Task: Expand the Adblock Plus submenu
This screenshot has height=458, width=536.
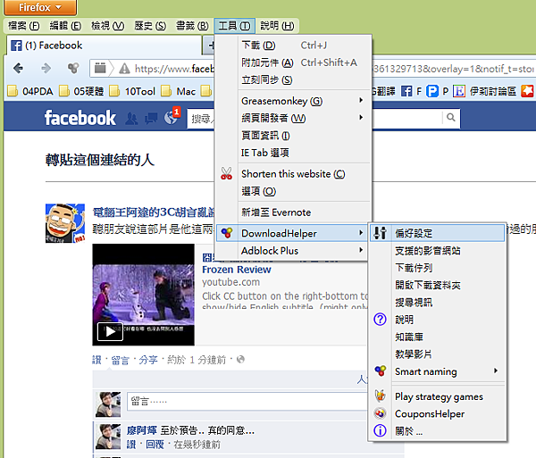Action: [x=292, y=251]
